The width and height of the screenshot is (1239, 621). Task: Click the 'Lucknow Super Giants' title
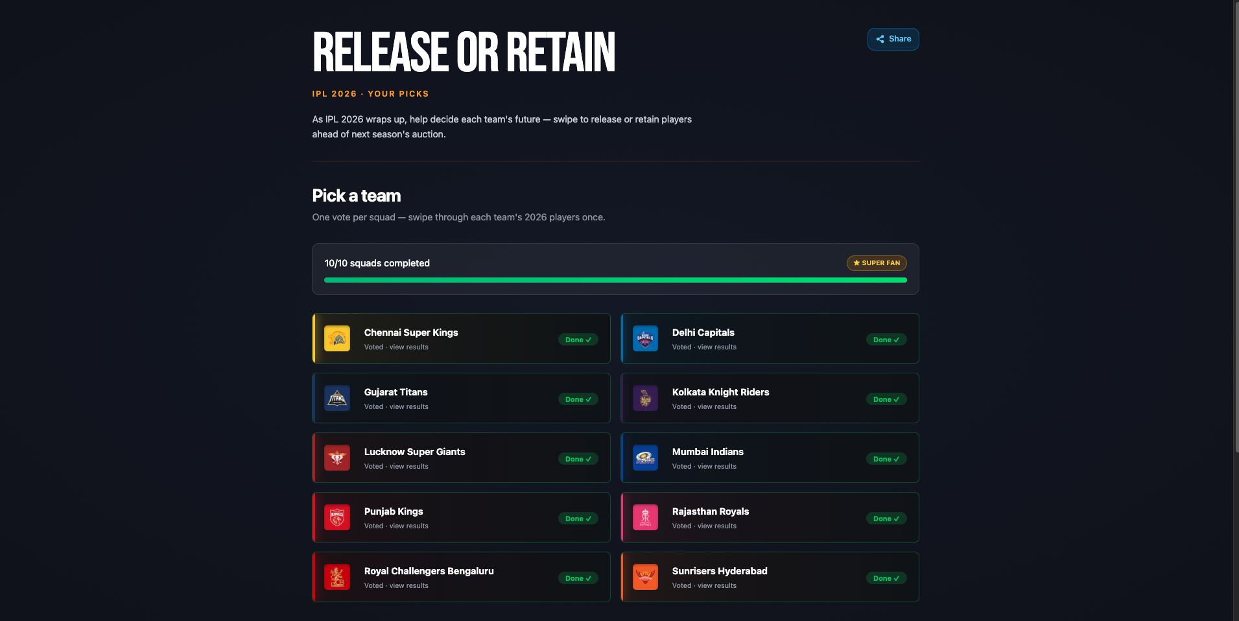tap(415, 452)
